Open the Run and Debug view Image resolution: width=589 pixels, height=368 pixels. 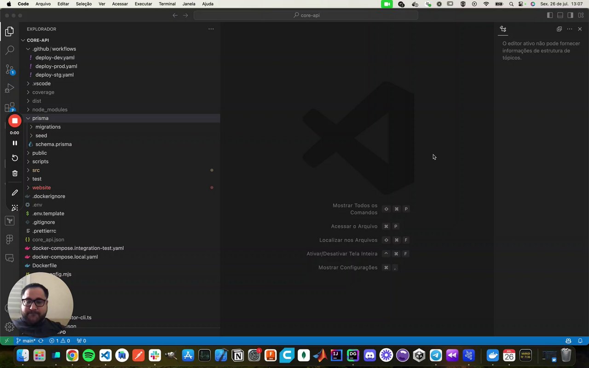10,88
